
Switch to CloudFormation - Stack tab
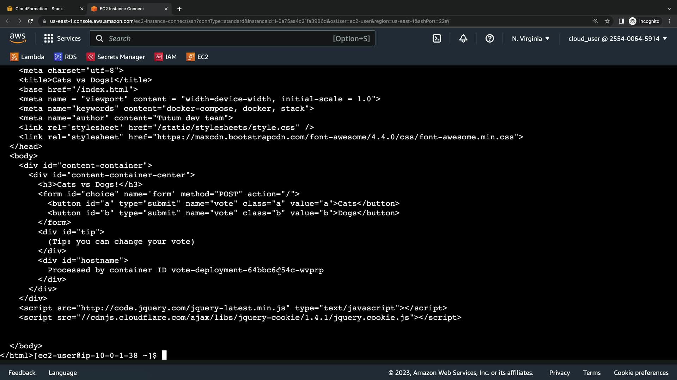click(39, 8)
